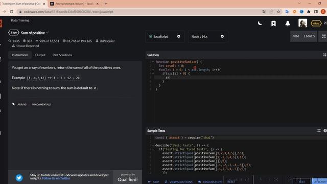
Task: Switch to the Past Solutions tab
Action: click(x=62, y=55)
